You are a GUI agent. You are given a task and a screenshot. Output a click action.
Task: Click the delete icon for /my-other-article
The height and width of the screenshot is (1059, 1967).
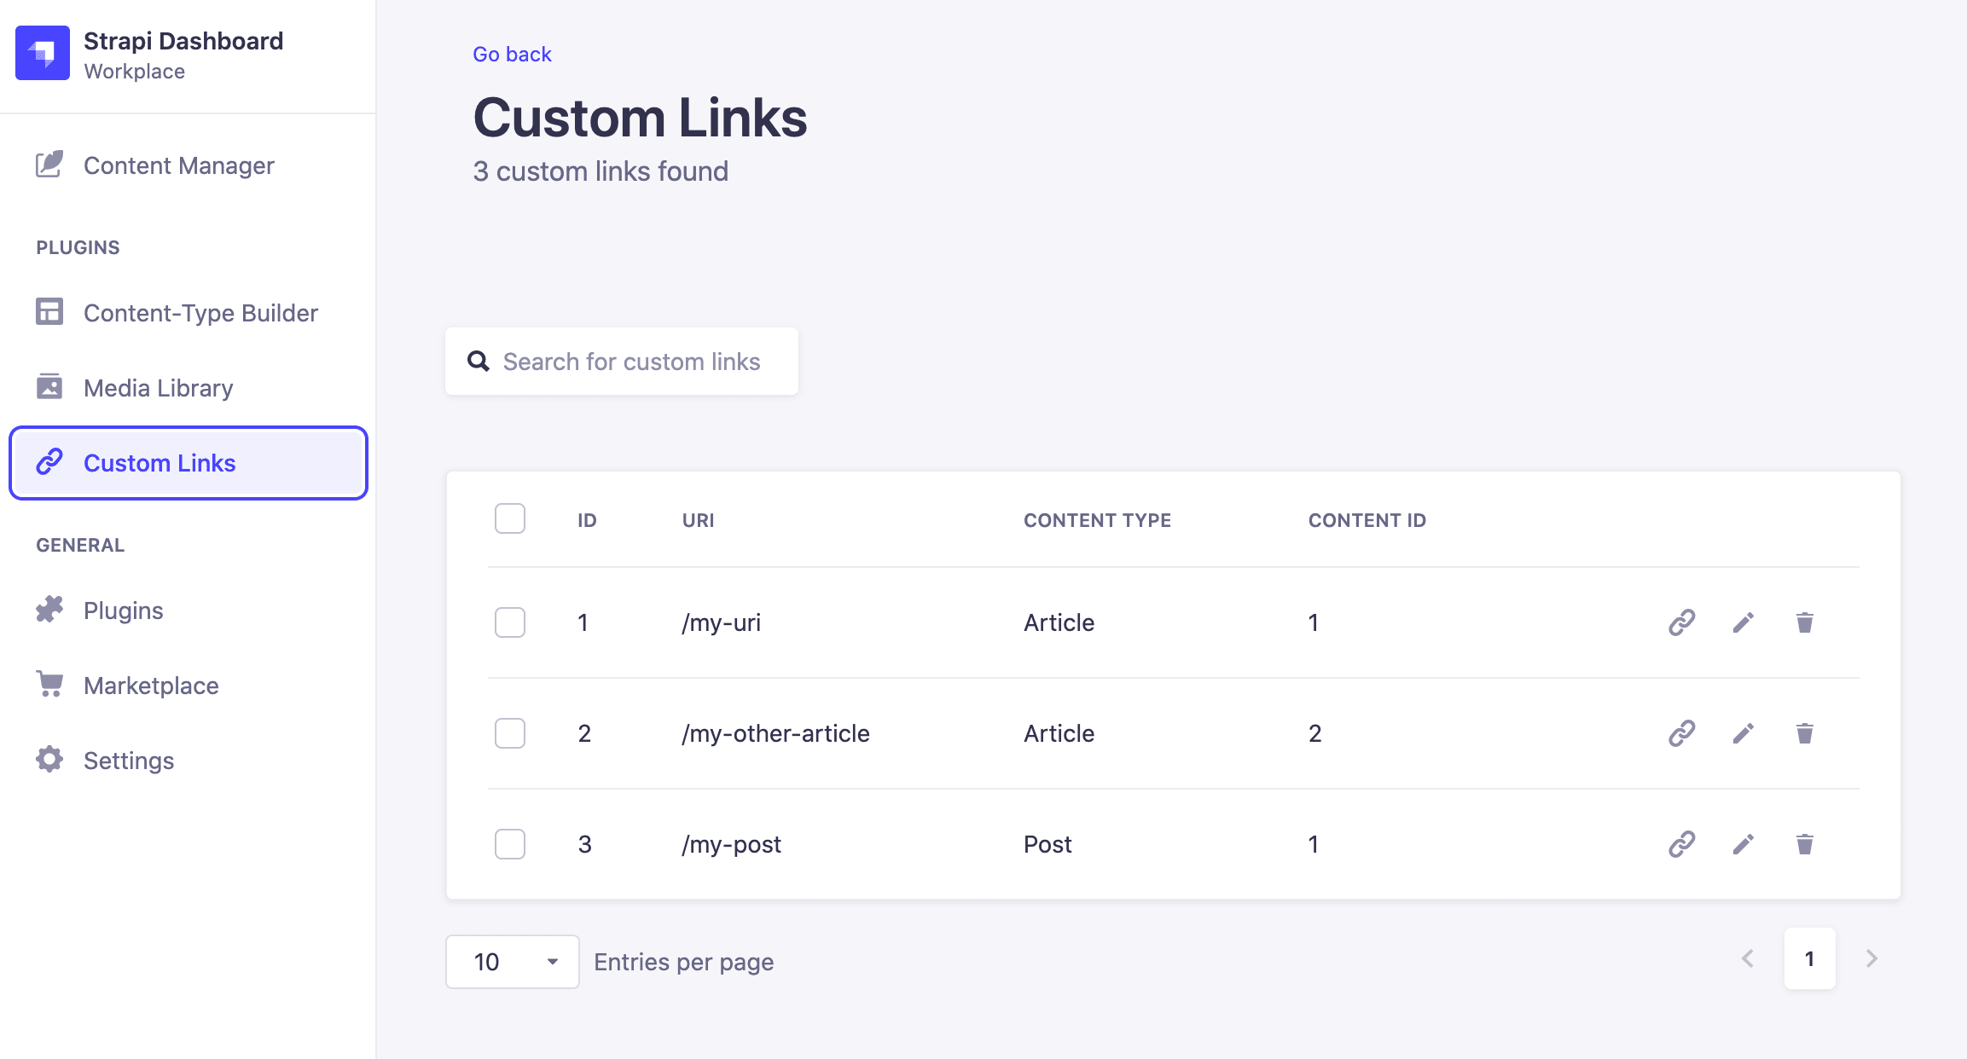[1805, 733]
